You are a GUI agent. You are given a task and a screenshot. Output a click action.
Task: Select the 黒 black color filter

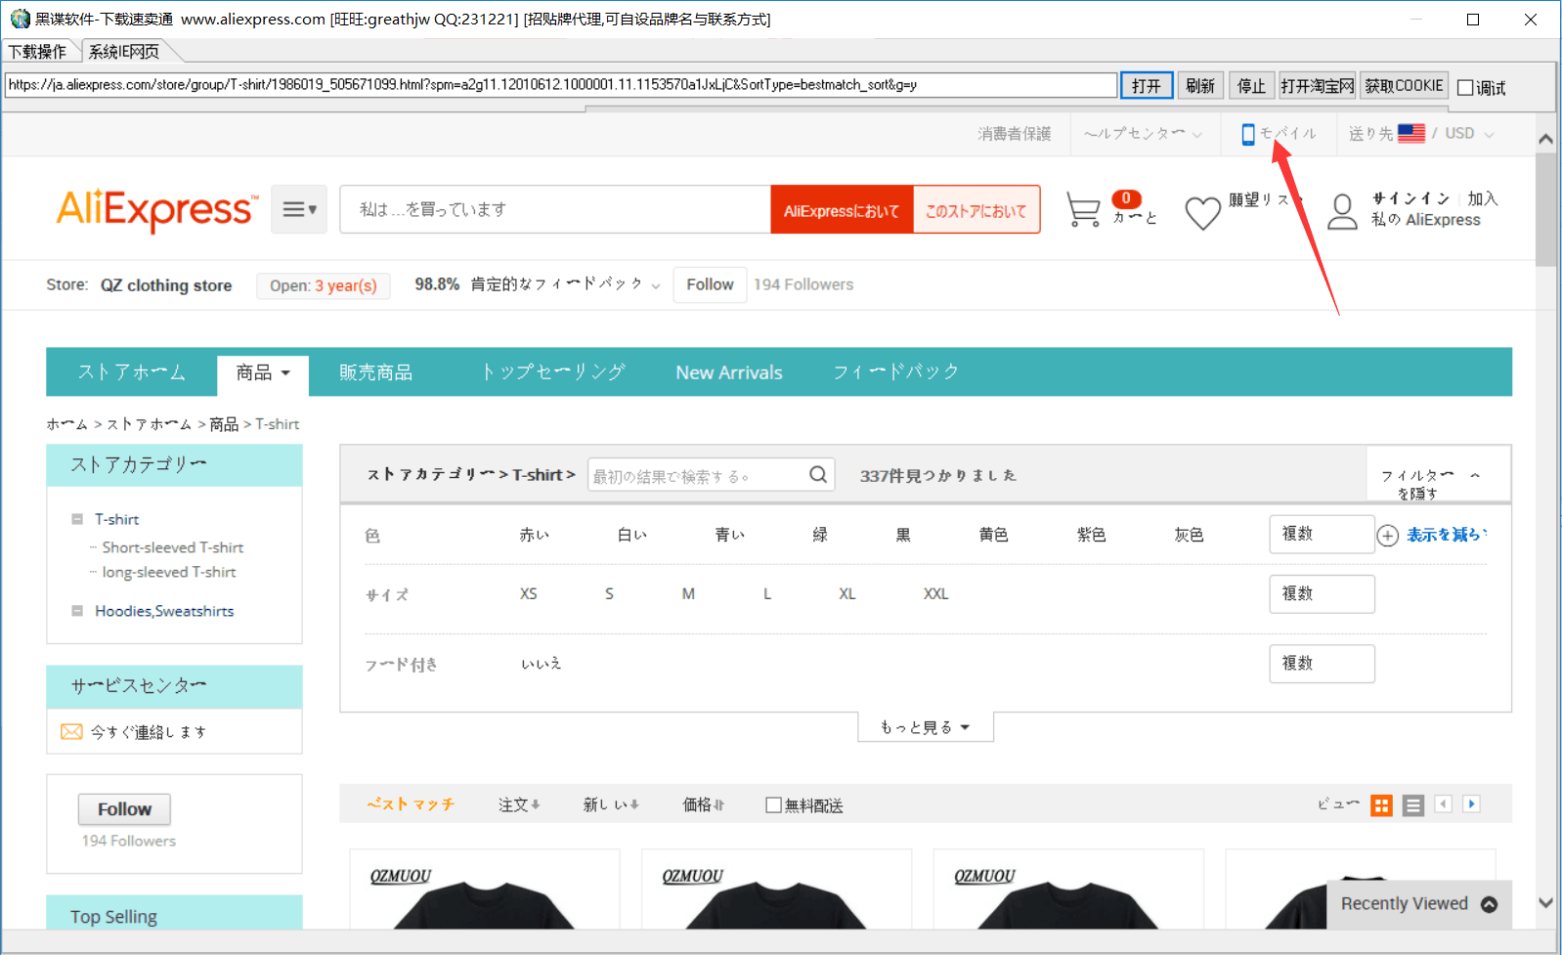pyautogui.click(x=903, y=535)
